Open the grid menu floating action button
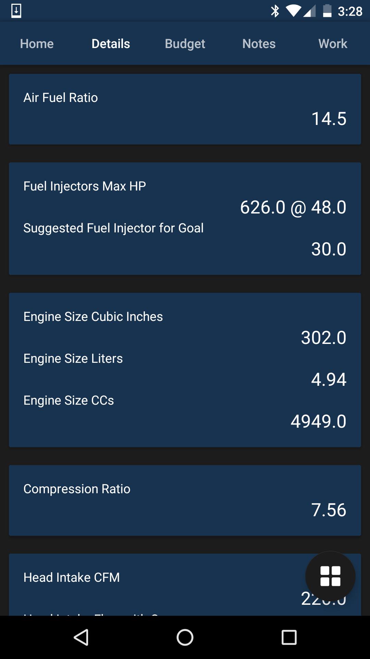Image resolution: width=370 pixels, height=659 pixels. coord(330,576)
